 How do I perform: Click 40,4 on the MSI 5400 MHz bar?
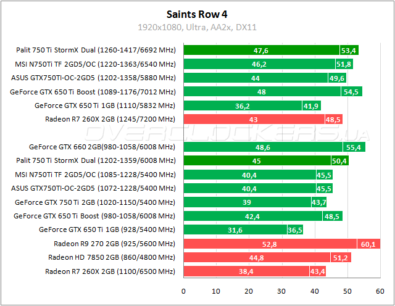(x=249, y=175)
